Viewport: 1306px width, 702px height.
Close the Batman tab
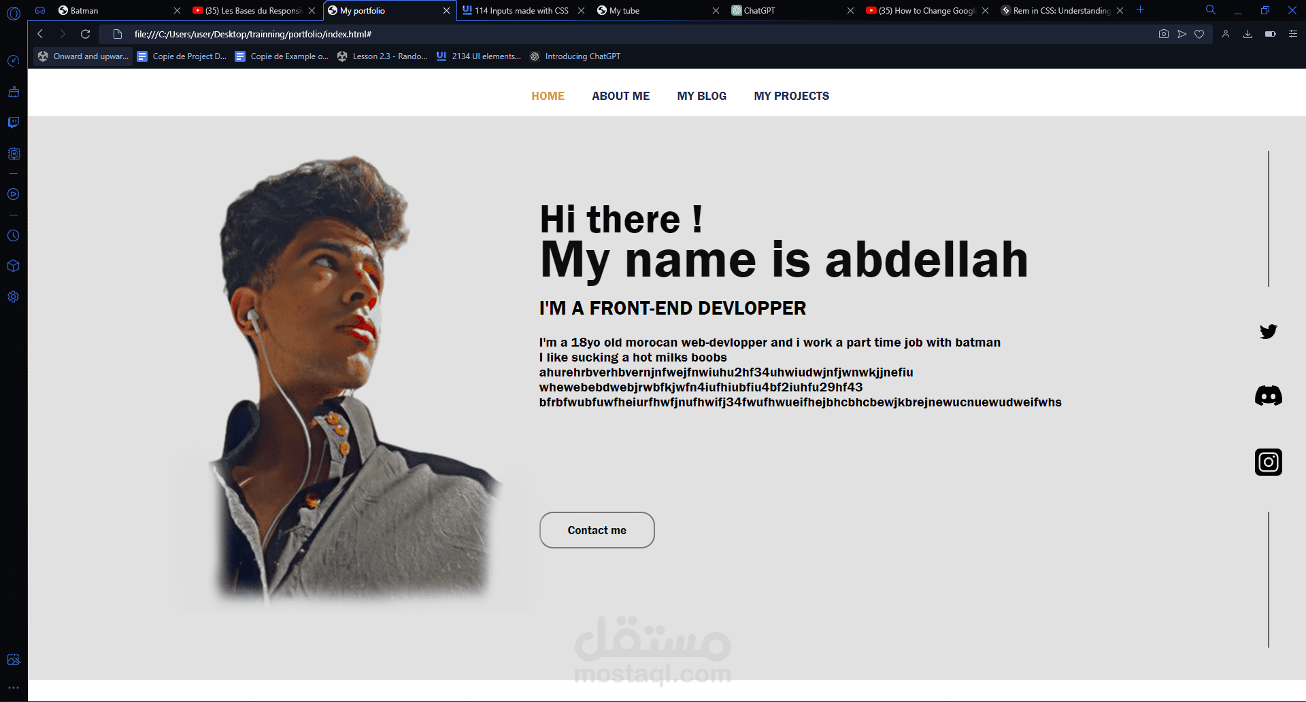tap(177, 11)
